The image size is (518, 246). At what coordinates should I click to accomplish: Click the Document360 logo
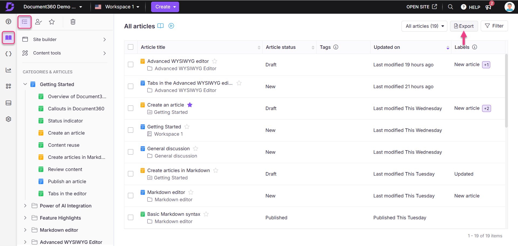10,6
